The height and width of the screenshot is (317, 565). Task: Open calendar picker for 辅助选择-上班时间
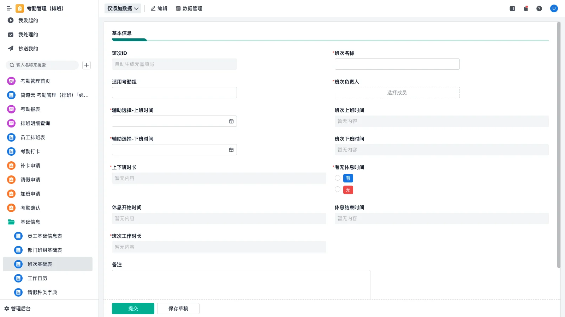(x=231, y=121)
